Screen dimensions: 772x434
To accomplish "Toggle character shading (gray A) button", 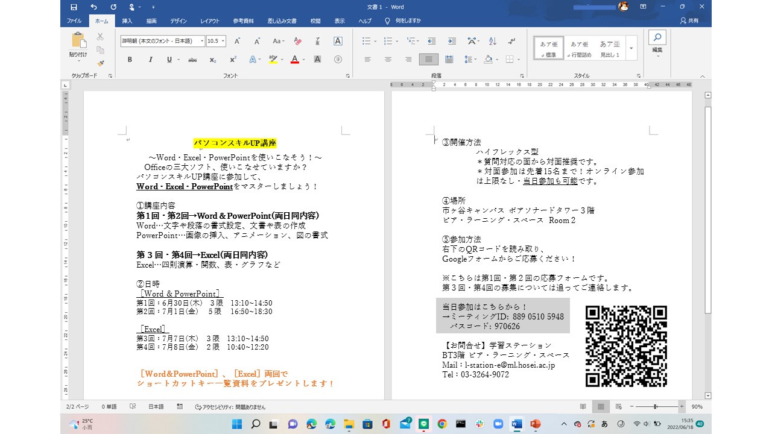I will click(x=317, y=60).
